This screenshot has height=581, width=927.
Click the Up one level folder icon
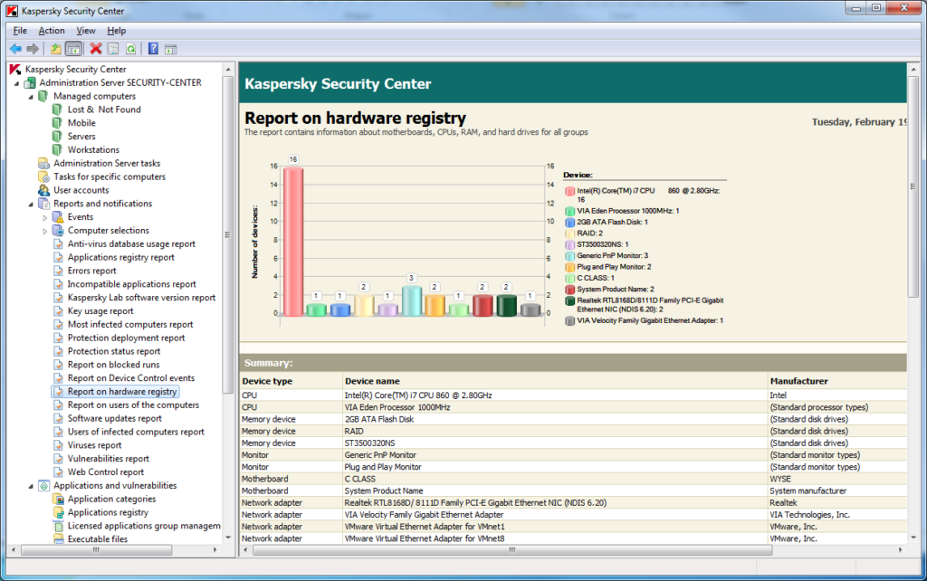(55, 49)
